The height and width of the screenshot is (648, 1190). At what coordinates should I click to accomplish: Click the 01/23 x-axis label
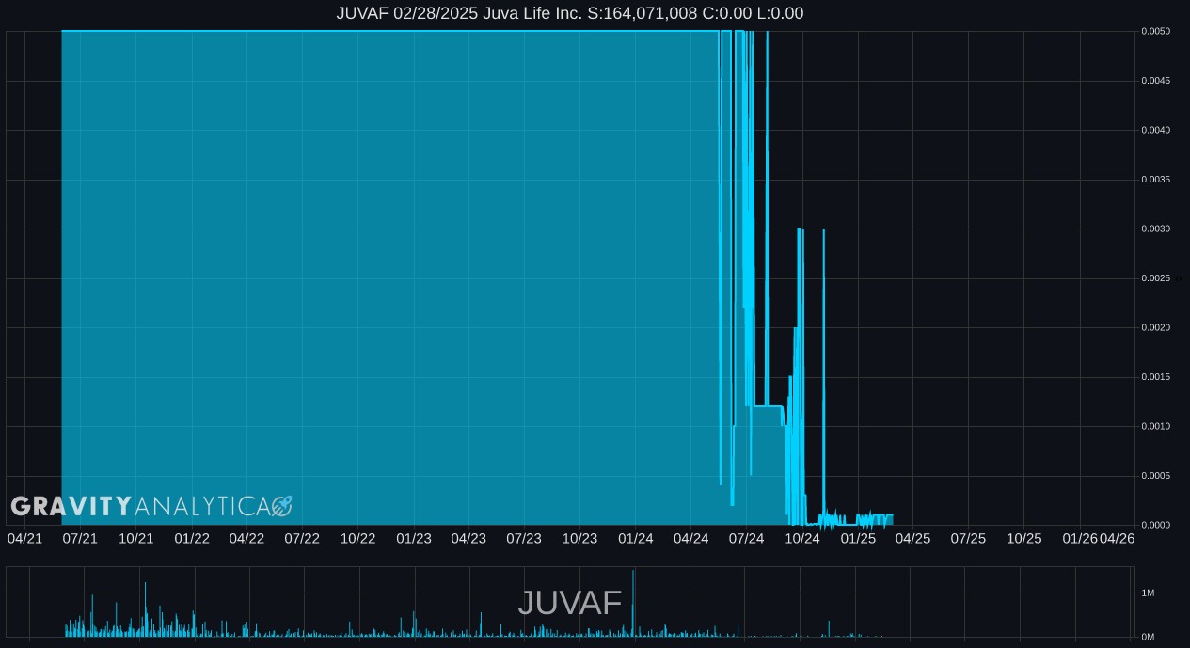[x=414, y=538]
